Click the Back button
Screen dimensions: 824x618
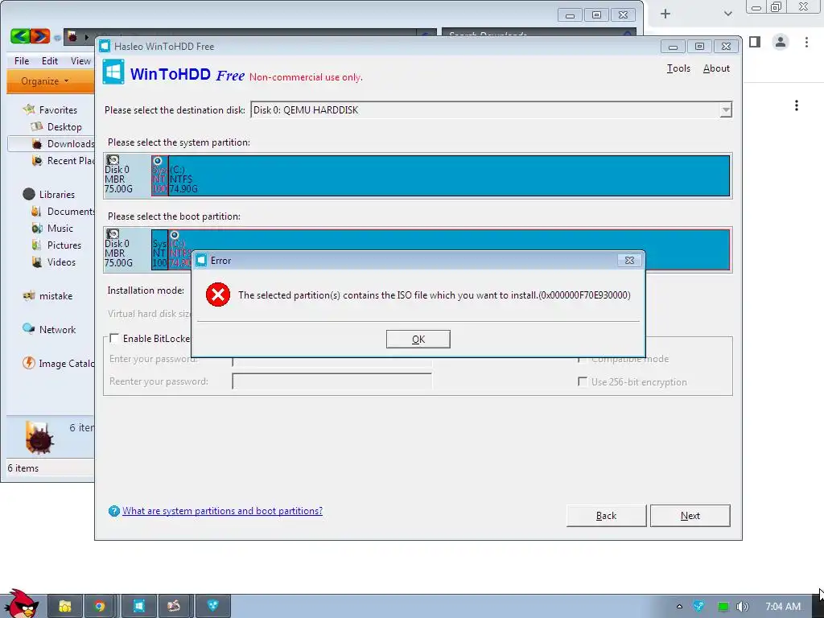tap(606, 516)
